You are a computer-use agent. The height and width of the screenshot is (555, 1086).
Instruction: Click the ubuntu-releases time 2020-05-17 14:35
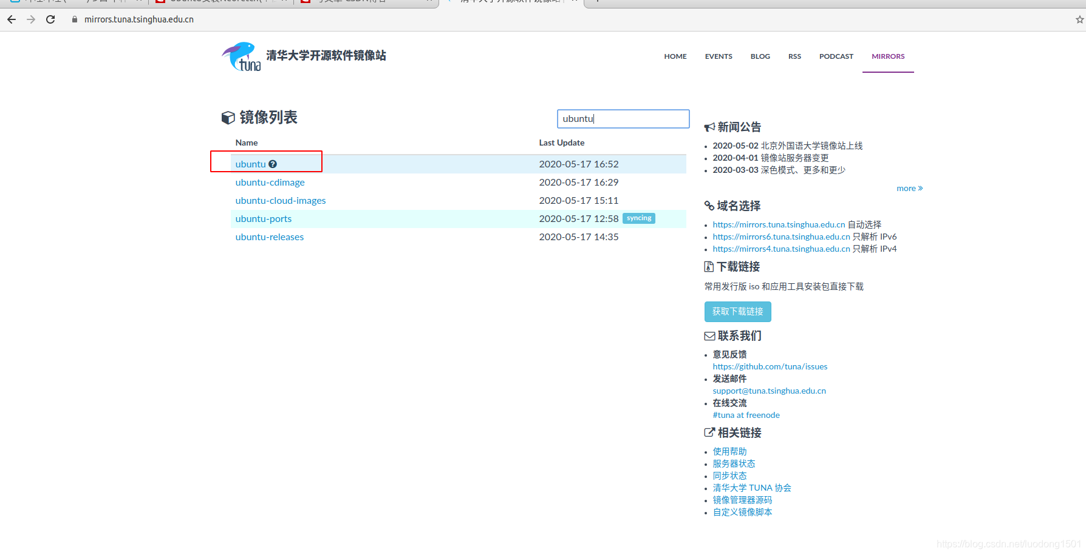click(578, 237)
